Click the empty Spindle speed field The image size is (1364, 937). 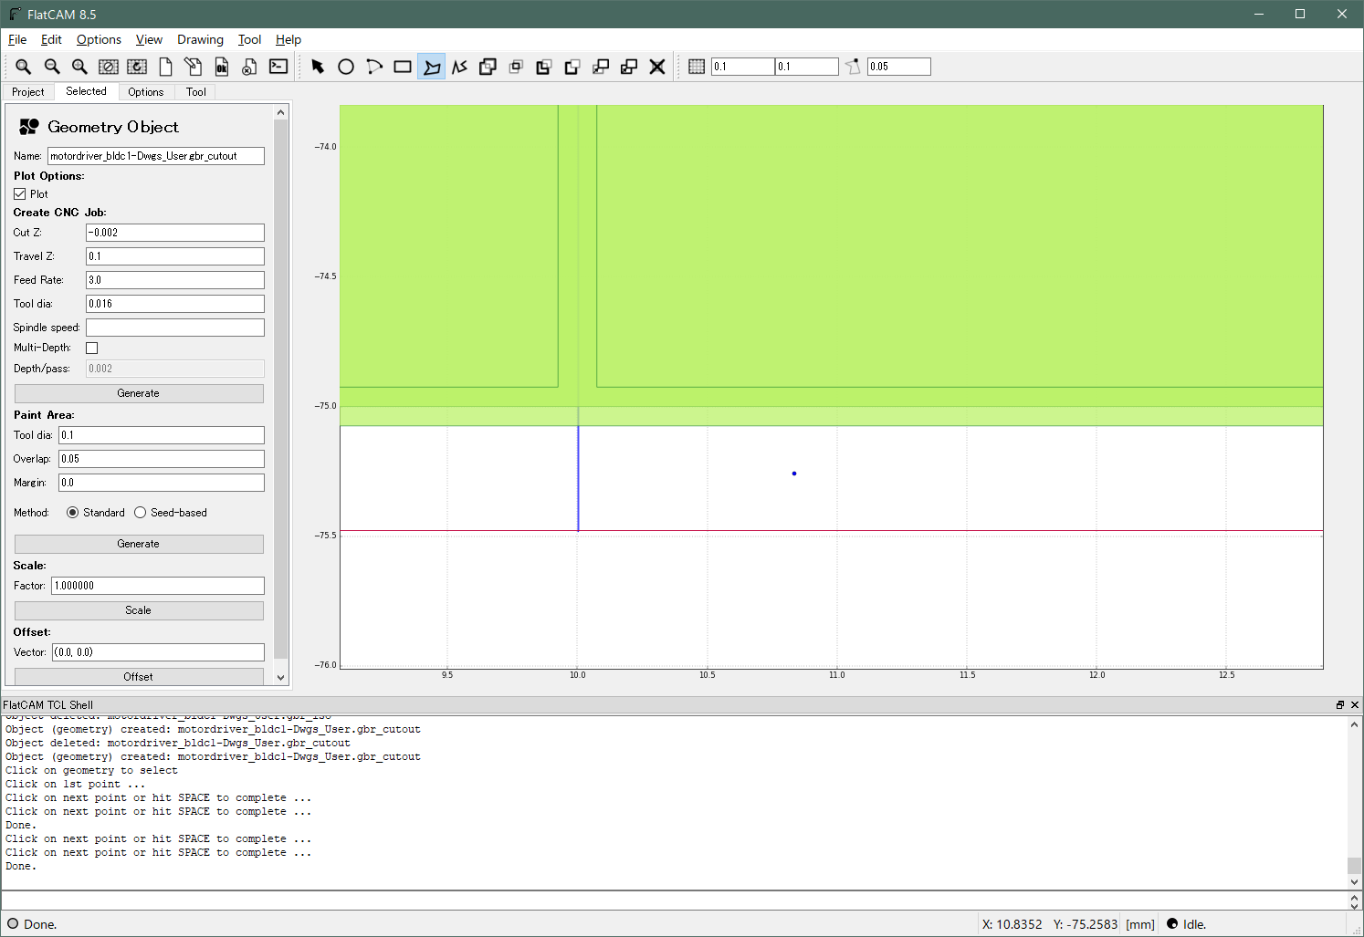pos(175,328)
